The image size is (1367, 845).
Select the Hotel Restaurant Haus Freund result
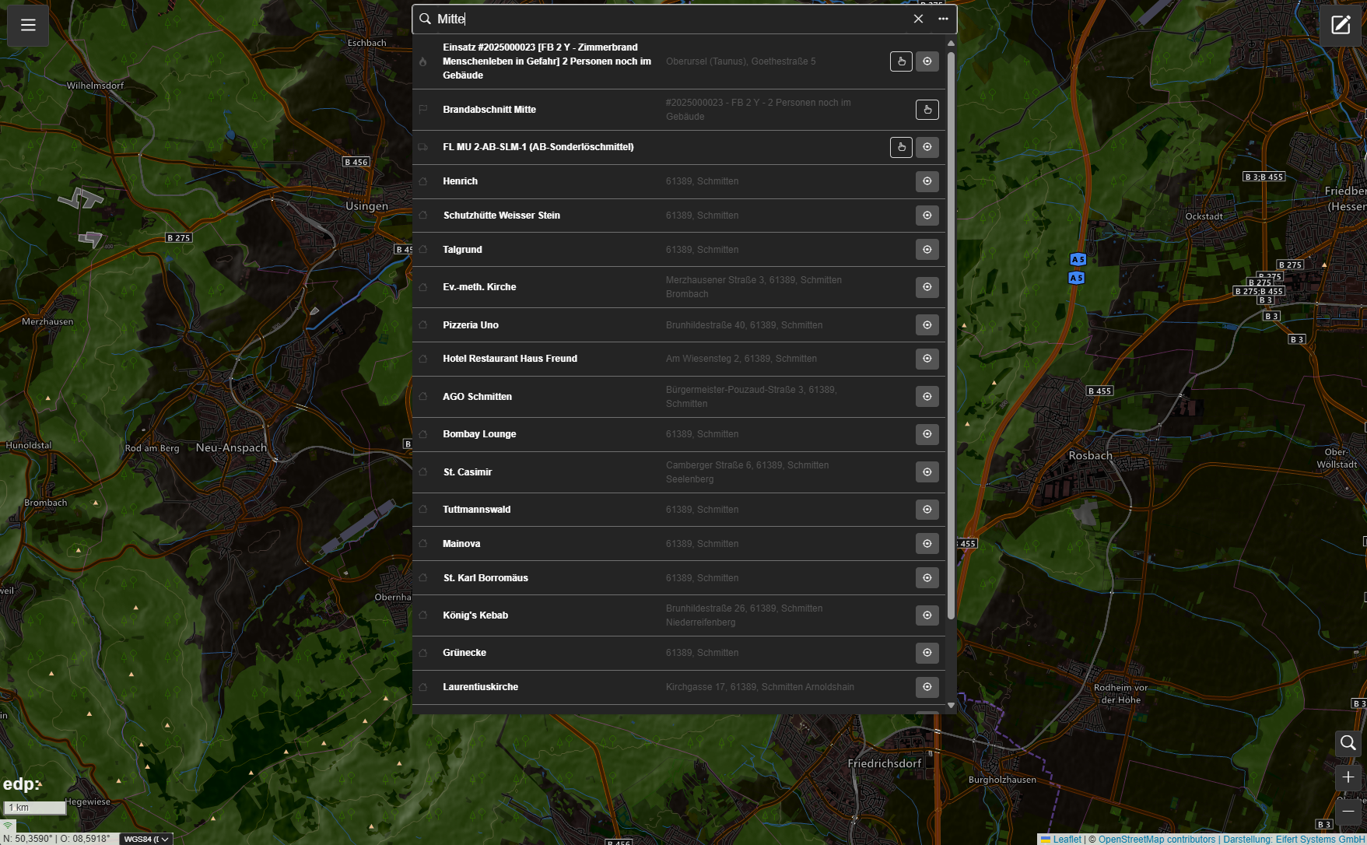pos(510,359)
